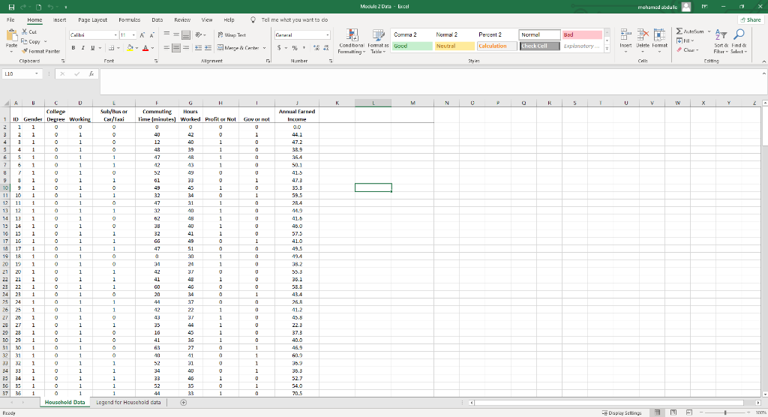Open the orientation options
768x417 pixels.
[x=199, y=35]
